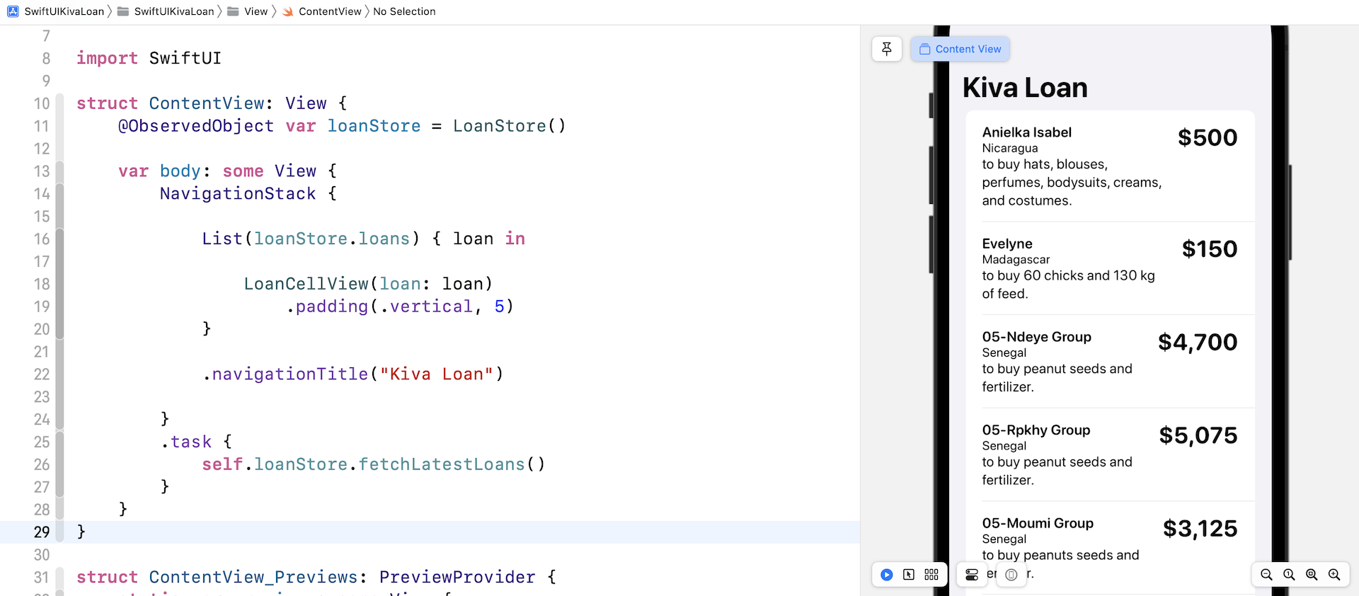Open the View folder breadcrumb
This screenshot has height=596, width=1359.
pyautogui.click(x=248, y=11)
